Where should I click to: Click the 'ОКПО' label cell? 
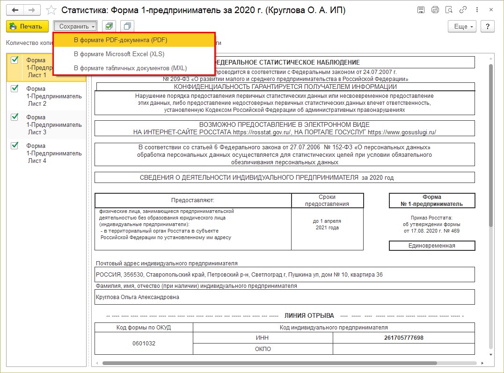pos(263,349)
